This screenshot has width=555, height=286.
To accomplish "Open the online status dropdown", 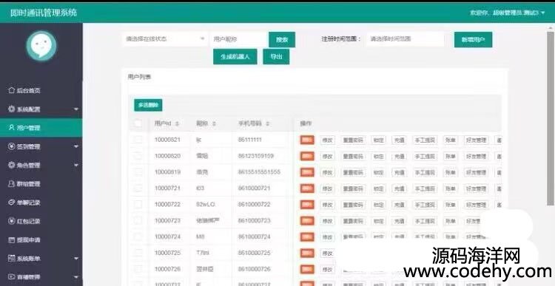I will (164, 39).
